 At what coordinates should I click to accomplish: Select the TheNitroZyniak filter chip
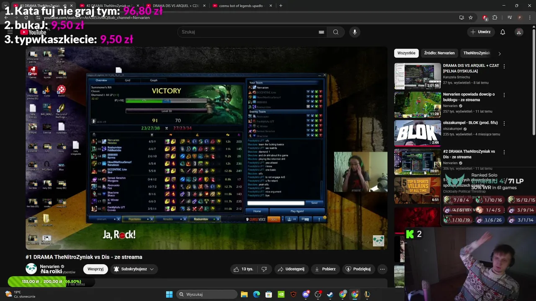pyautogui.click(x=477, y=53)
